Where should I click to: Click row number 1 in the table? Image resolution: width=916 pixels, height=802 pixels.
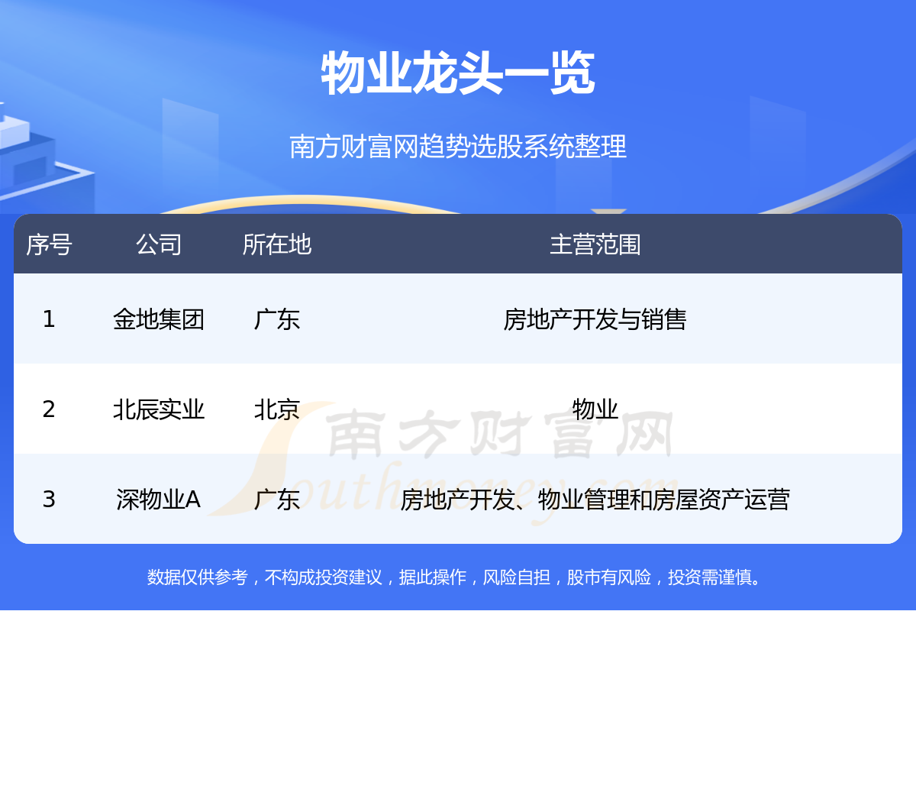click(x=49, y=319)
